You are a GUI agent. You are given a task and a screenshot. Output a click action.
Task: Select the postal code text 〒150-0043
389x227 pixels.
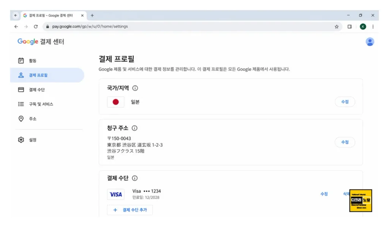coord(119,138)
